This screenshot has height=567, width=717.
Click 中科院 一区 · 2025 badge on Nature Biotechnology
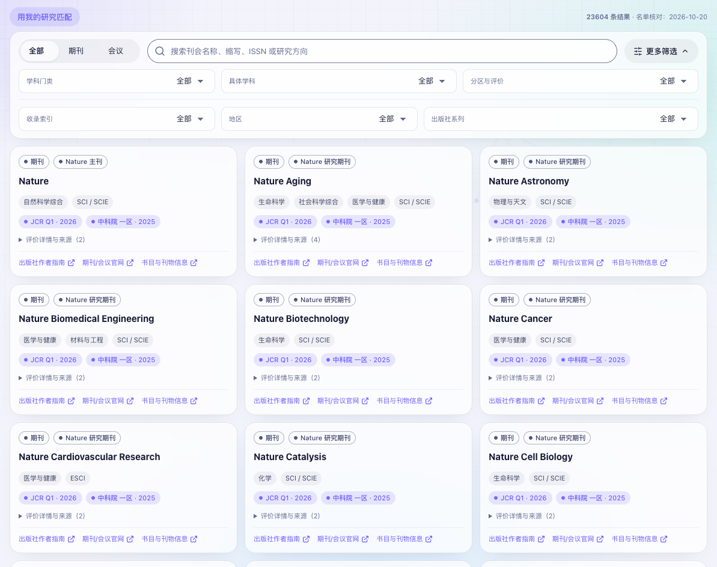358,360
